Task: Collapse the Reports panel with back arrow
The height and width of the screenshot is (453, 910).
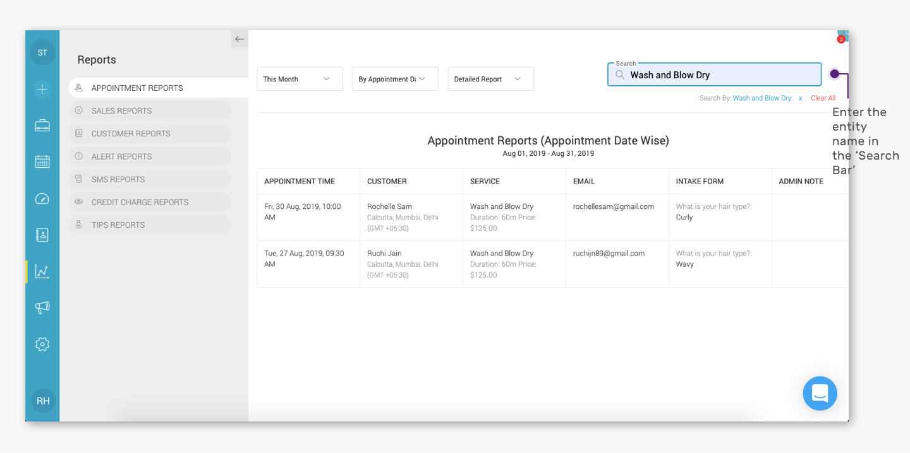Action: tap(240, 39)
